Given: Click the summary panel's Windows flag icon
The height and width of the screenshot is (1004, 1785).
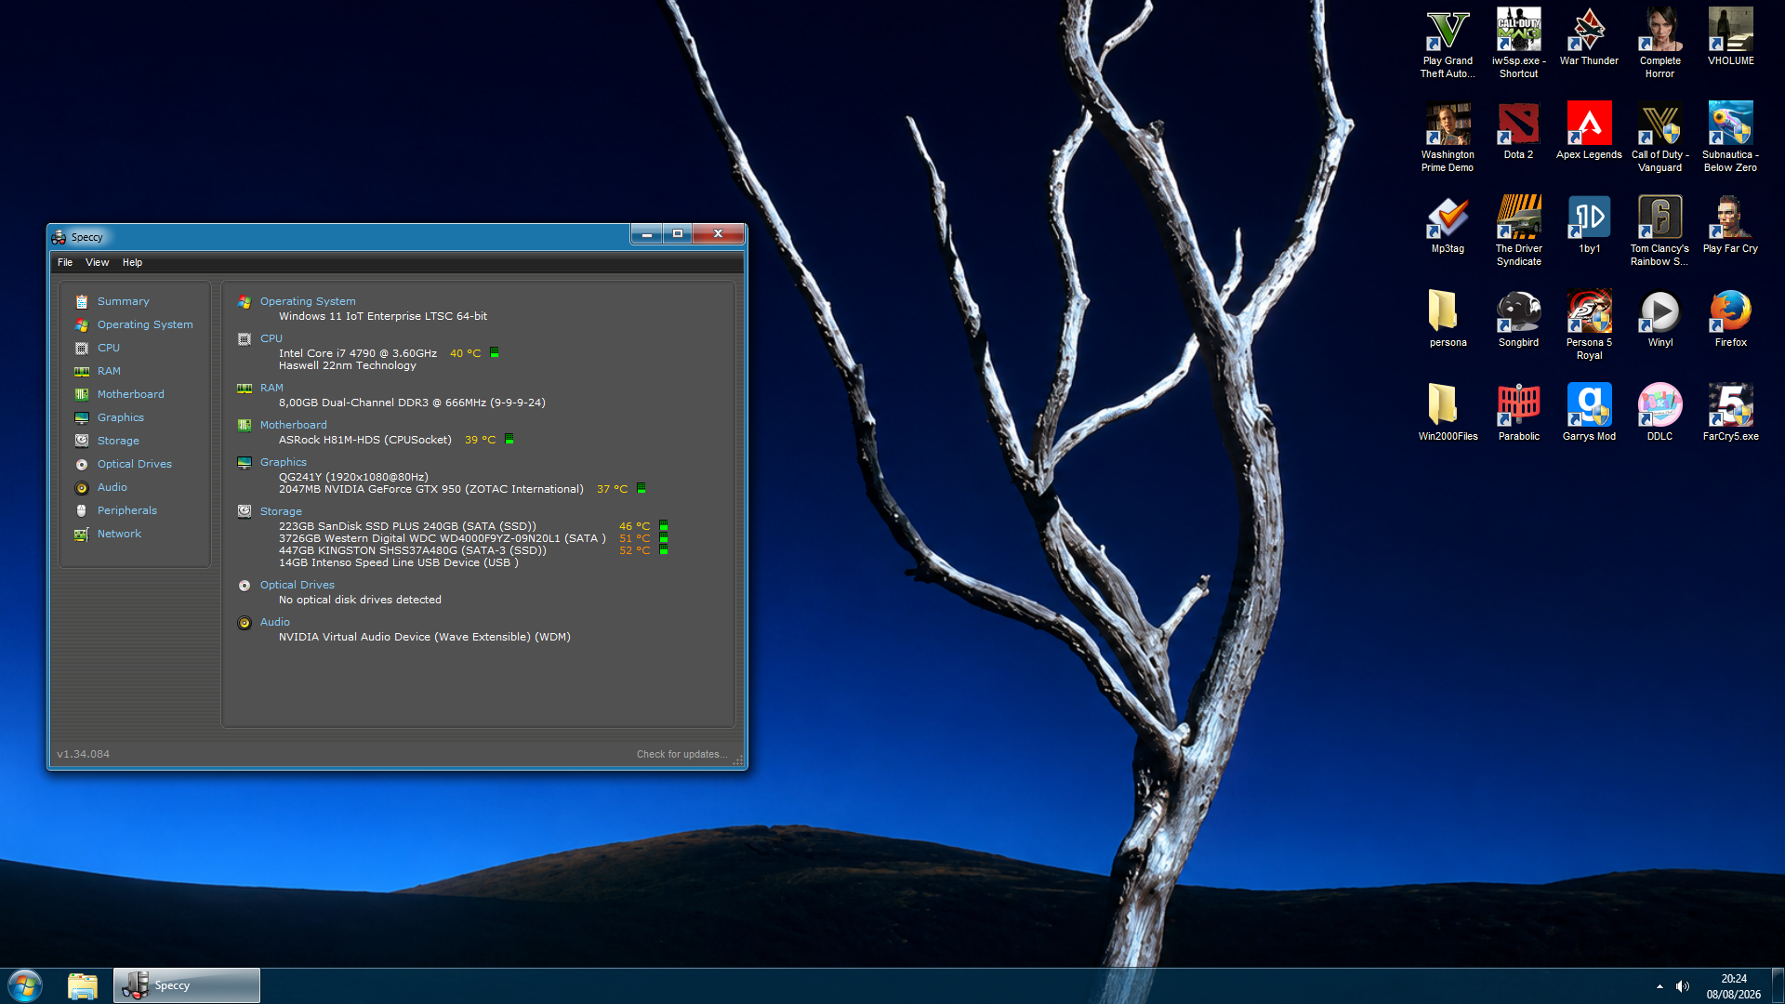Looking at the screenshot, I should [x=245, y=302].
